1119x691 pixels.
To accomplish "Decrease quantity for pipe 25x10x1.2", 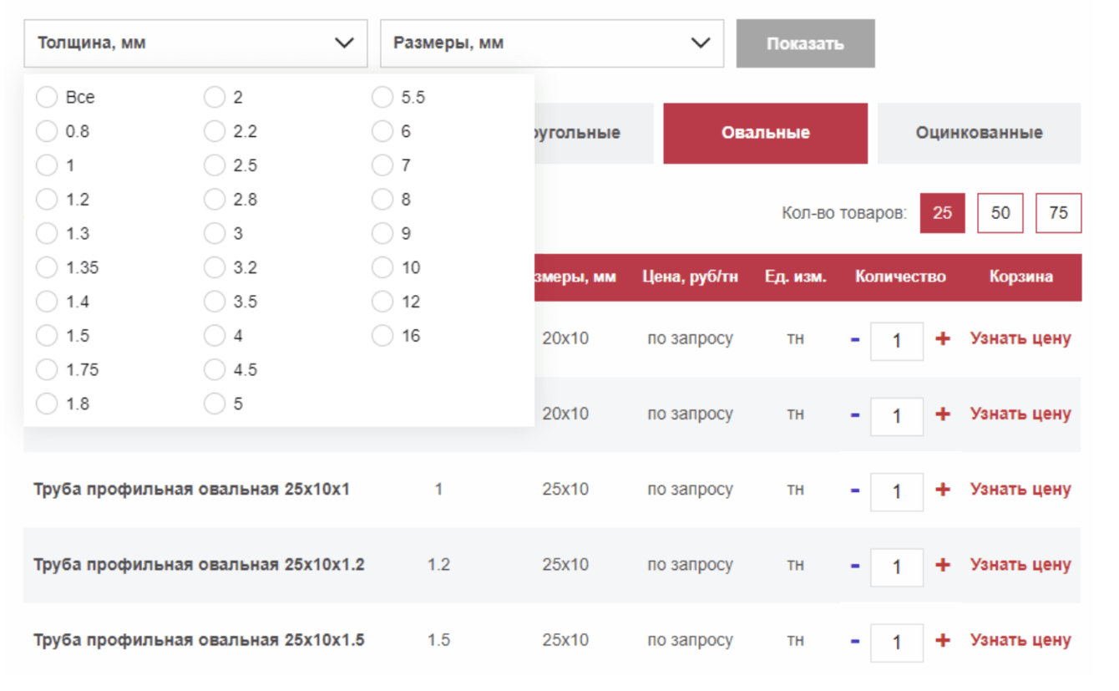I will [855, 566].
